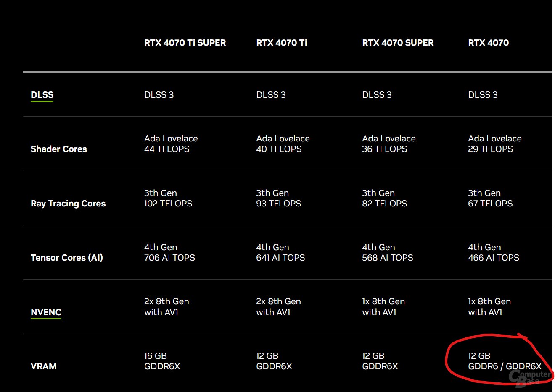Screen dimensions: 555x392
Task: Click the 568 AI TOPS value
Action: tap(388, 258)
